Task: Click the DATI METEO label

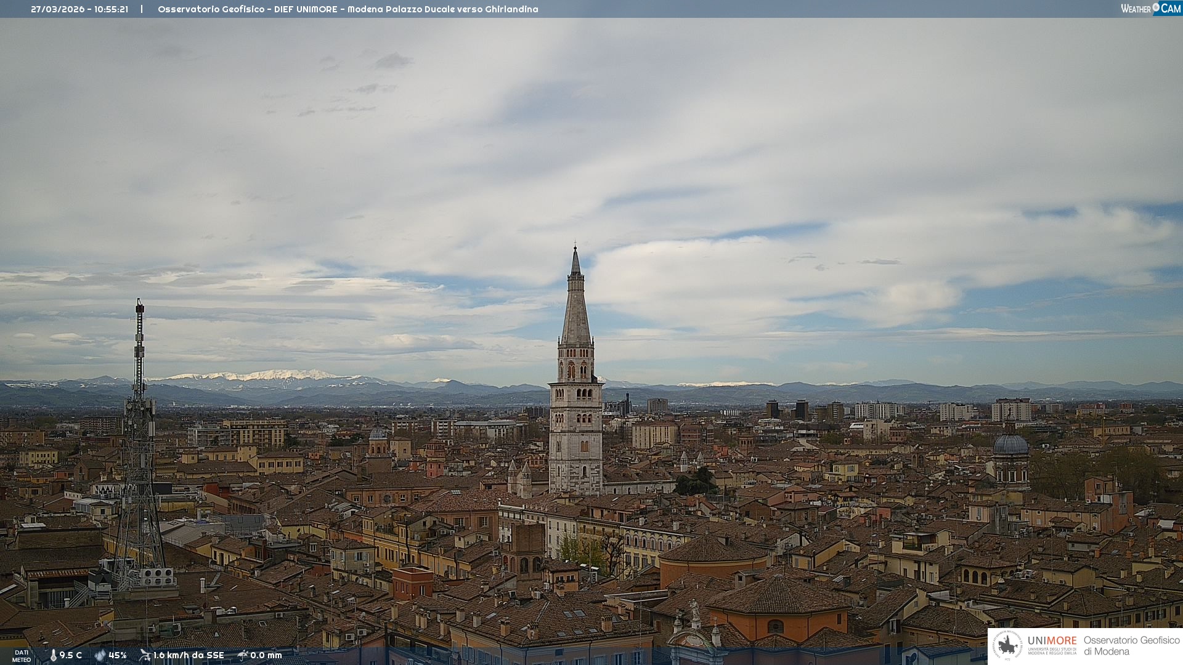Action: 22,656
